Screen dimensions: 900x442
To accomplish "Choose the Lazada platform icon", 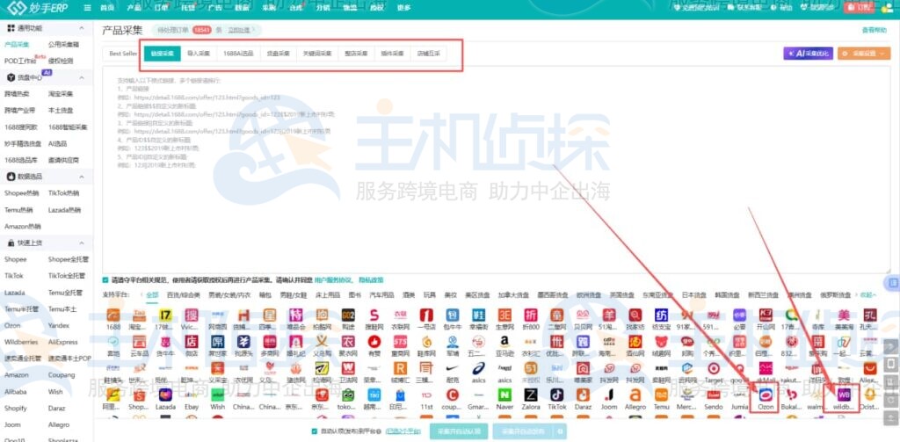I will pos(165,395).
